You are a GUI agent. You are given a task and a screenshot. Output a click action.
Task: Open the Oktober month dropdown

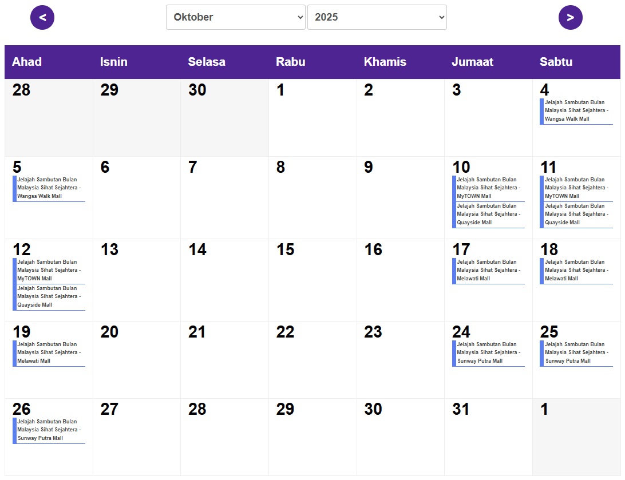tap(236, 17)
